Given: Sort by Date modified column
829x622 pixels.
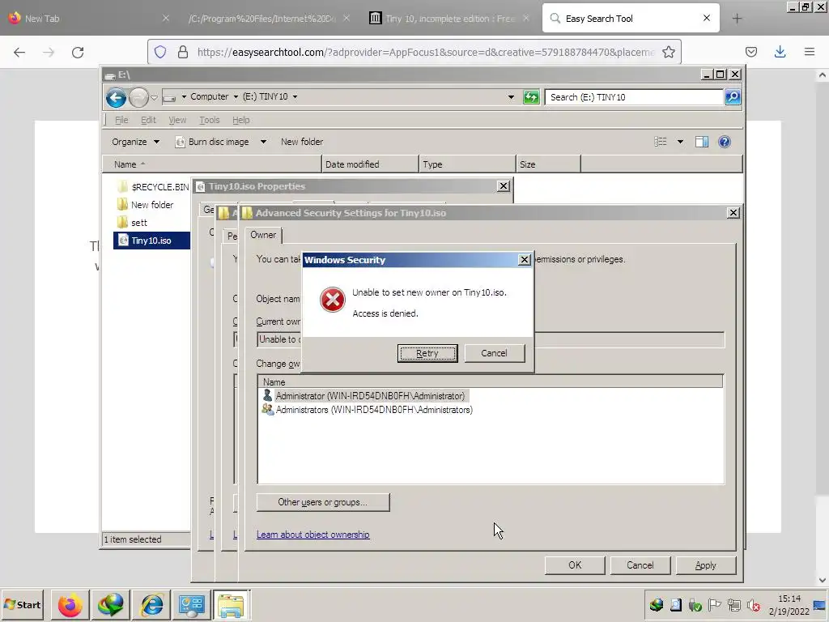Looking at the screenshot, I should click(x=370, y=164).
